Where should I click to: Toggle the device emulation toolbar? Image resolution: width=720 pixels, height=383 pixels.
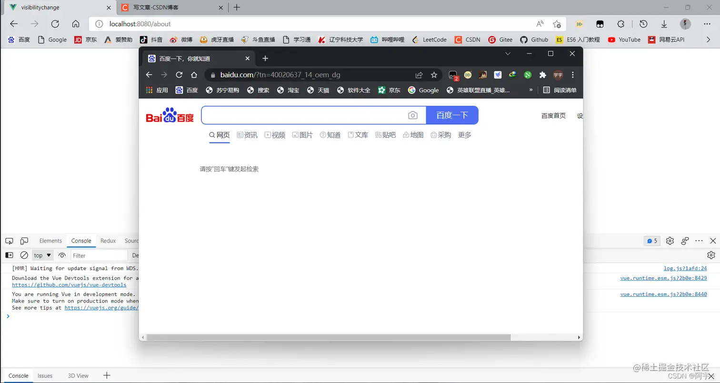[x=24, y=241]
